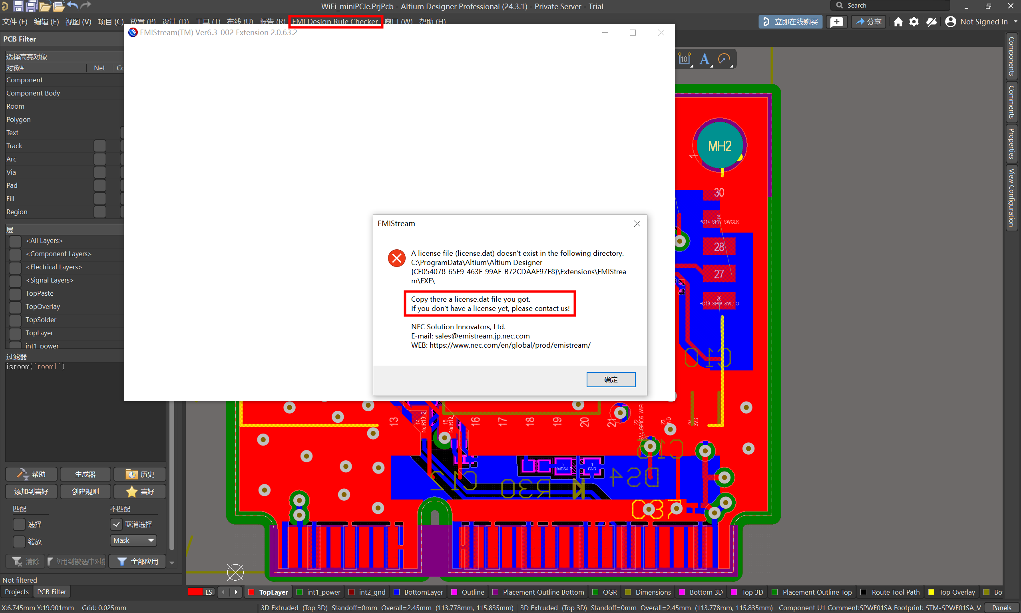Open the Mask dropdown
The image size is (1021, 613).
(x=133, y=540)
